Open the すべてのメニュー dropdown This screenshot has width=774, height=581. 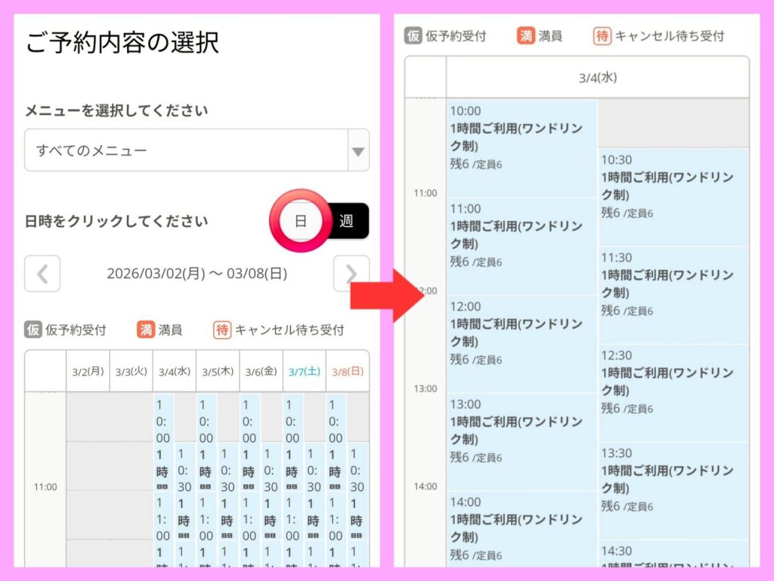click(x=185, y=150)
